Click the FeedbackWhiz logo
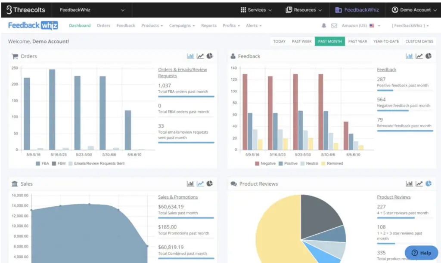Screen dimensions: 441x263 33,25
